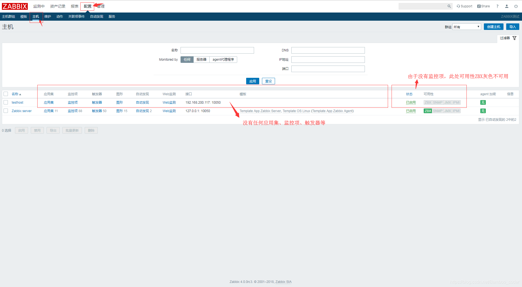The image size is (522, 287).
Task: Click the JMX badge in the testhost row
Action: (x=448, y=103)
